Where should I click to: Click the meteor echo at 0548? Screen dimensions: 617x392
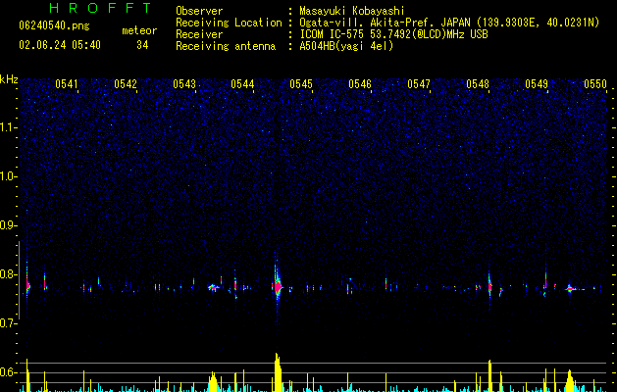tap(489, 286)
